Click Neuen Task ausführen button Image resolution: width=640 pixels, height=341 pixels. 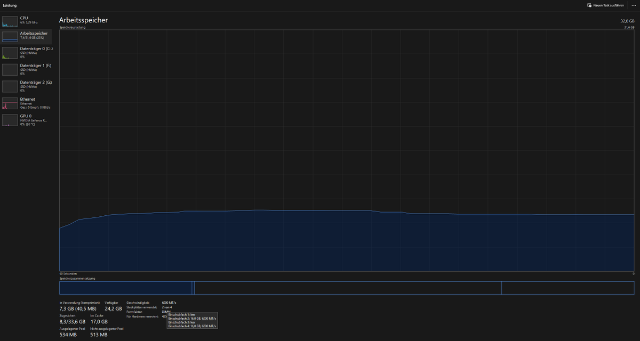[605, 5]
